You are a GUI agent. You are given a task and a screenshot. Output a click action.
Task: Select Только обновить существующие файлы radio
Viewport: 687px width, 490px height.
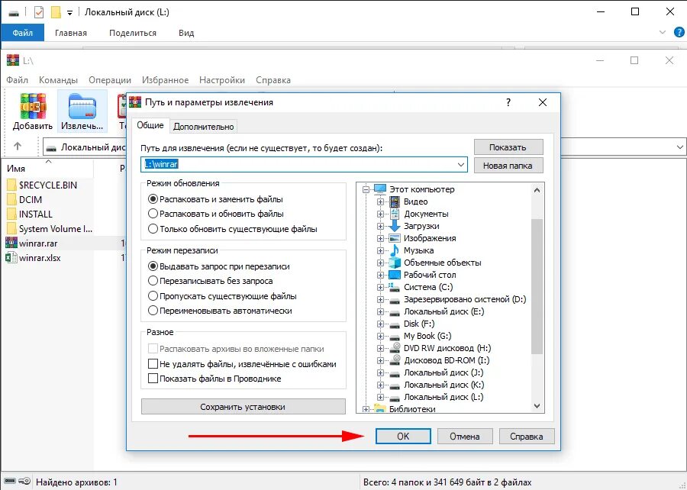point(153,228)
